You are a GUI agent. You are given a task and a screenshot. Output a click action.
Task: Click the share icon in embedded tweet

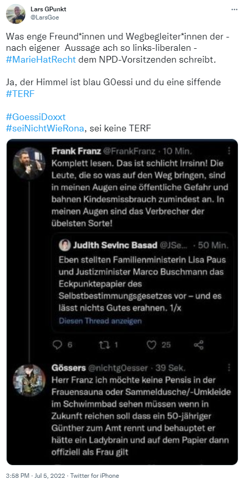tap(199, 345)
